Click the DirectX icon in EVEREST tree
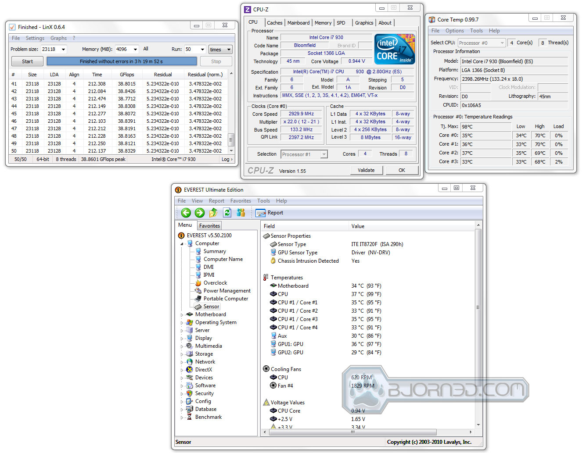This screenshot has height=453, width=582. point(190,370)
